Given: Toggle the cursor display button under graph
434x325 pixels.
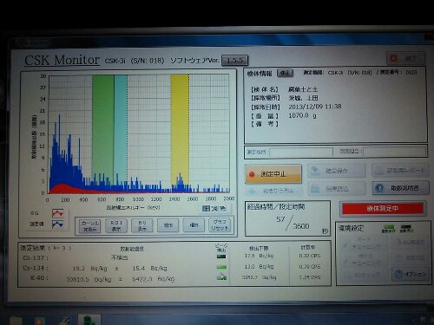Looking at the screenshot, I should 90,226.
